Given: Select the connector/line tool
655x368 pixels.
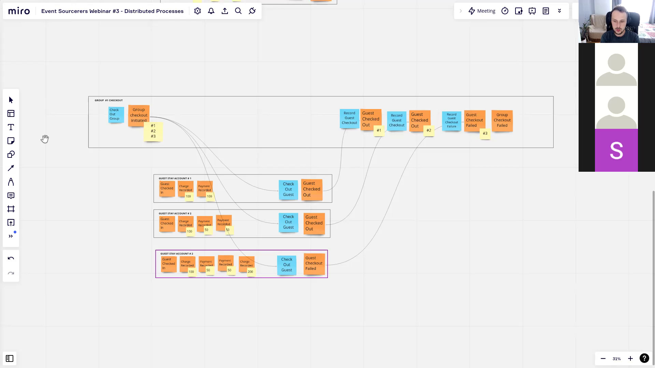Looking at the screenshot, I should (x=11, y=168).
